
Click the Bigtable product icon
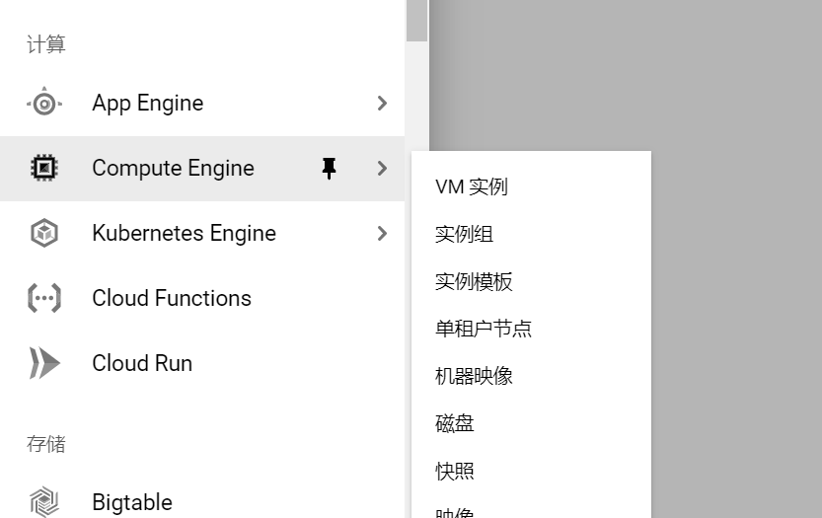coord(44,502)
